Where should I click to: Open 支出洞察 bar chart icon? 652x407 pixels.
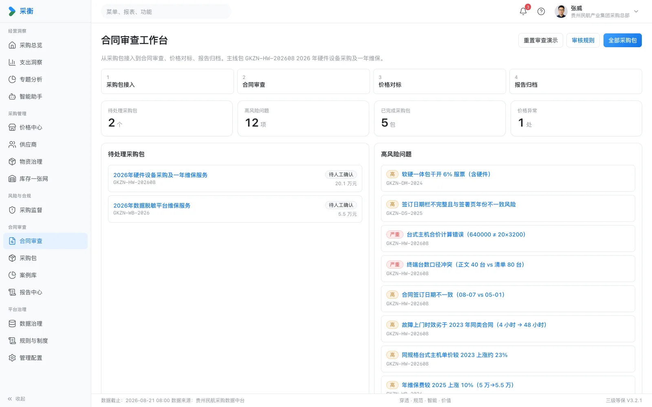pos(12,62)
